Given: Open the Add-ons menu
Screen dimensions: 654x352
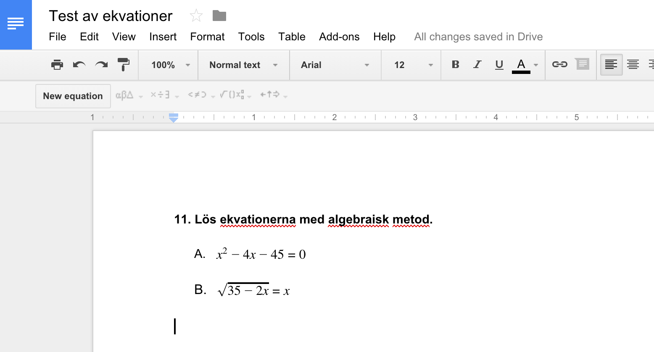Looking at the screenshot, I should (x=339, y=37).
